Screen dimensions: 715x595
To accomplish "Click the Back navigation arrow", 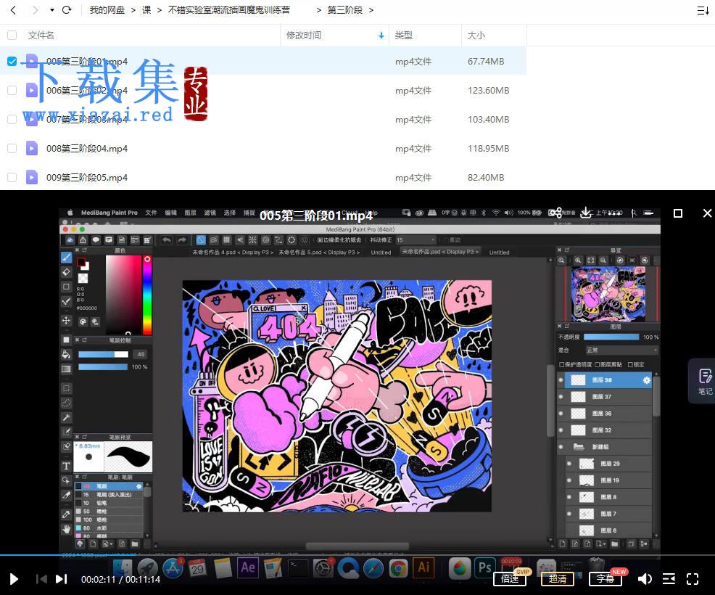I will point(13,10).
